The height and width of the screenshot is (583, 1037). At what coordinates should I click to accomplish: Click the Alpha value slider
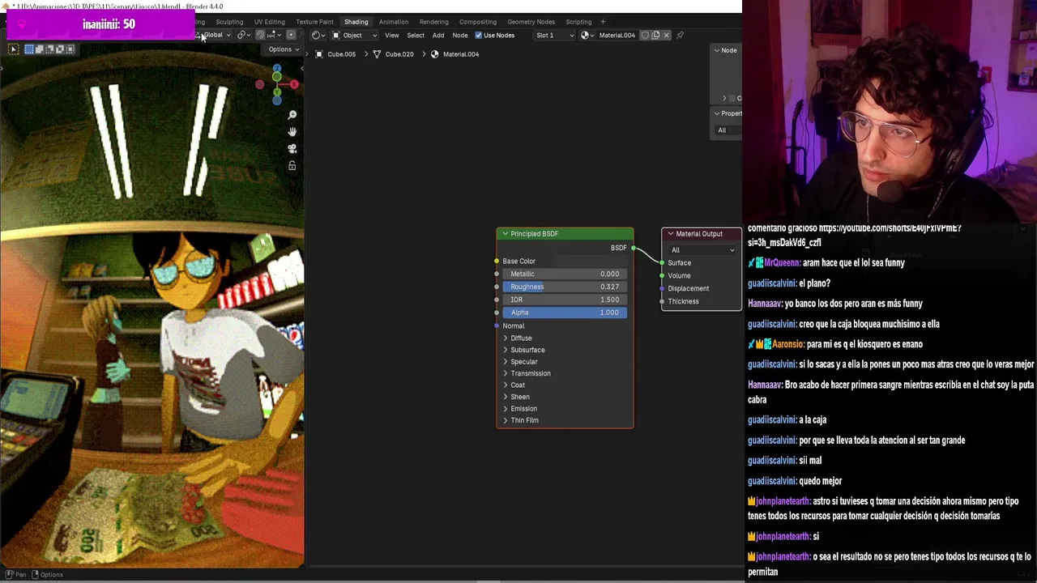click(x=565, y=313)
